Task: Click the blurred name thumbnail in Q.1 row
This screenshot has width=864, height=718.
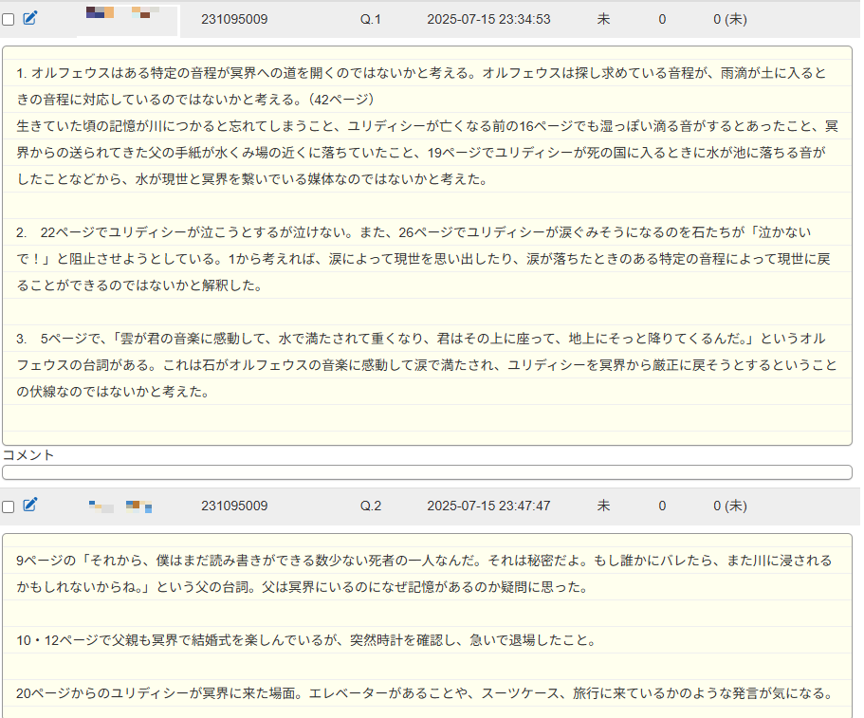Action: [123, 12]
